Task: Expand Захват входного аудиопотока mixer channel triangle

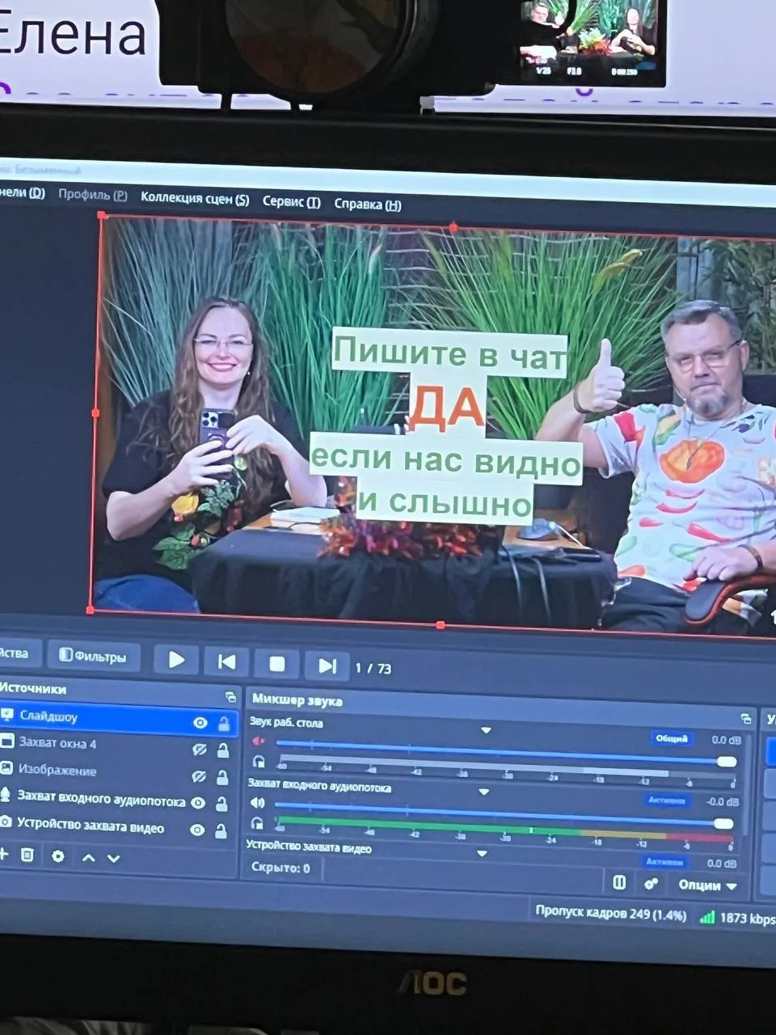Action: pos(483,792)
